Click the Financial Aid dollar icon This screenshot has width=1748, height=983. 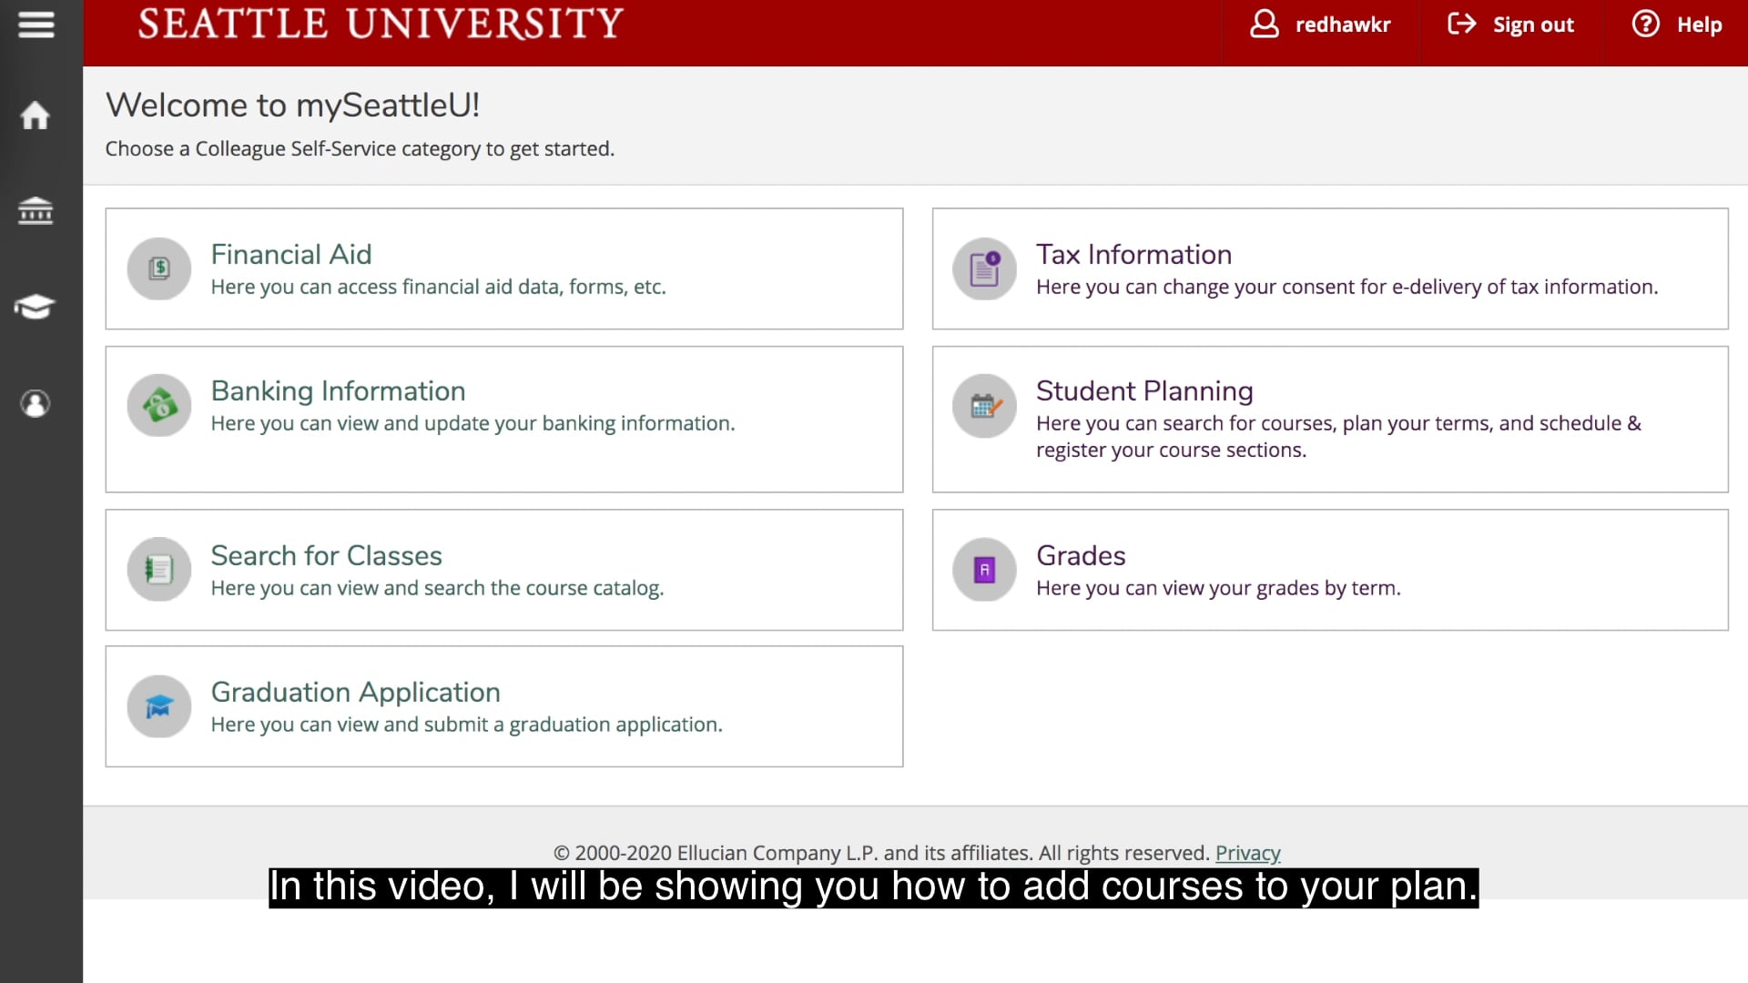159,269
